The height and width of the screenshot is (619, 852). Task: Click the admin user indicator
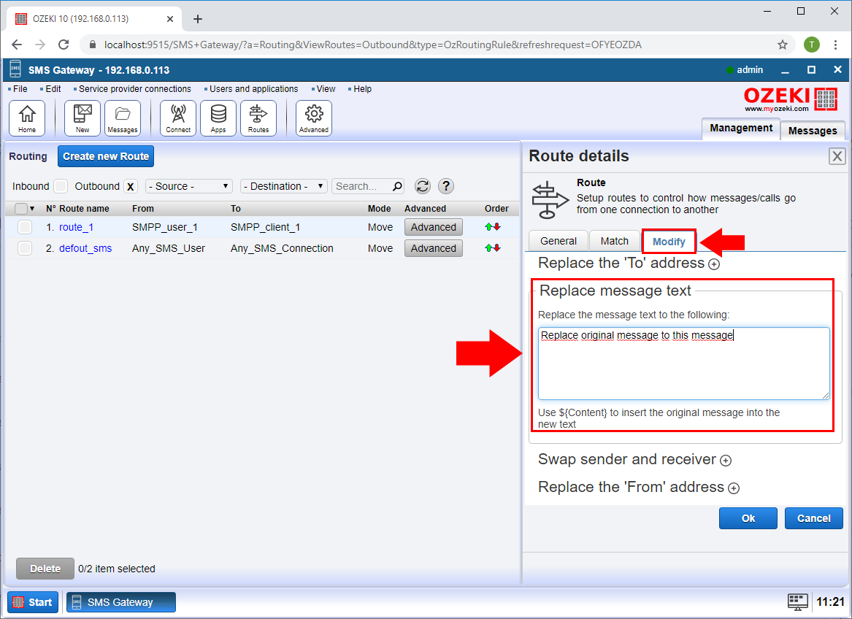pyautogui.click(x=745, y=69)
